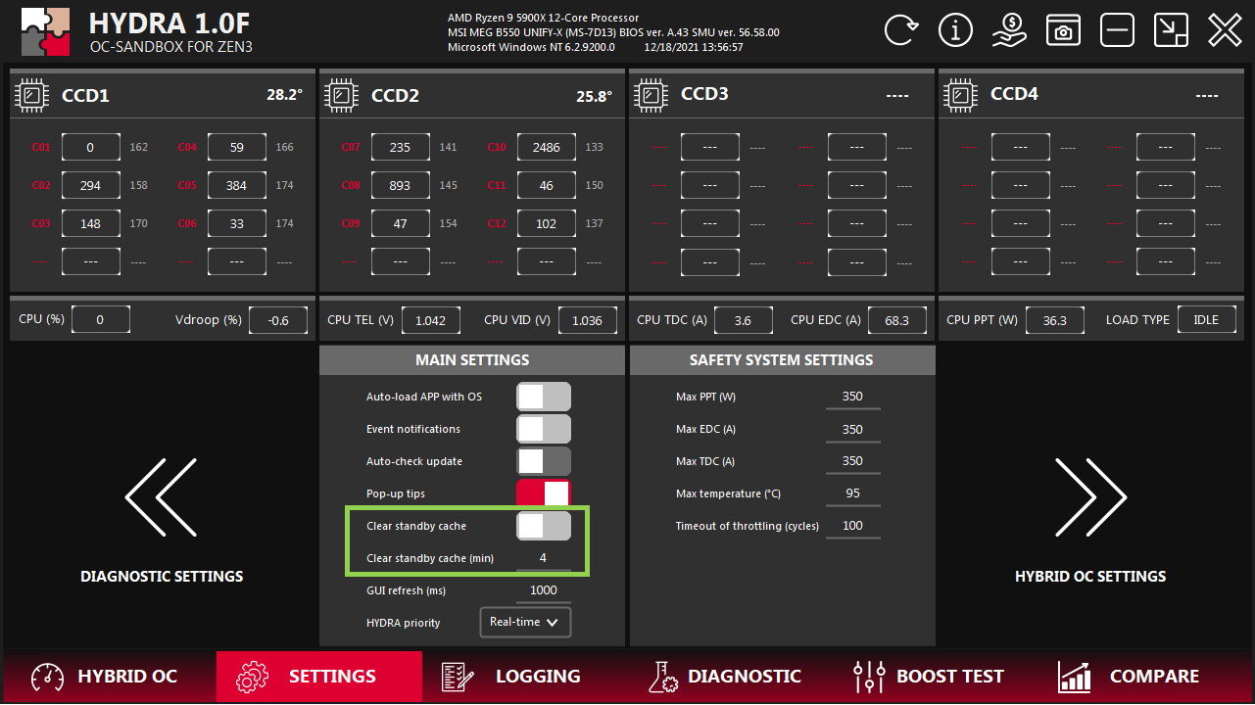This screenshot has height=705, width=1255.
Task: Click the HYBRID OC SETTINGS label
Action: pyautogui.click(x=1090, y=577)
